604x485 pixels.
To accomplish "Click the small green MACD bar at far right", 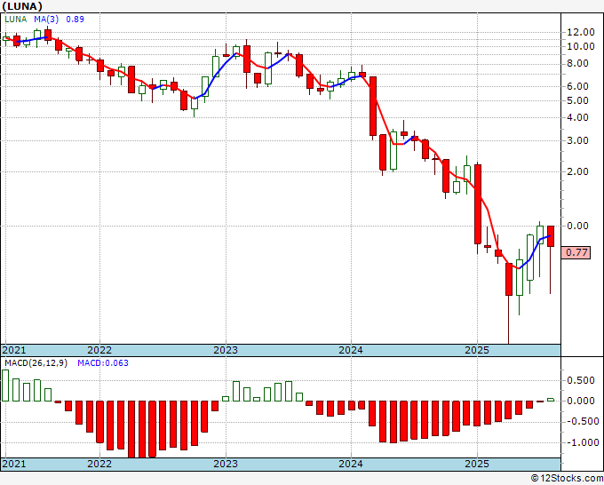I will tap(551, 400).
